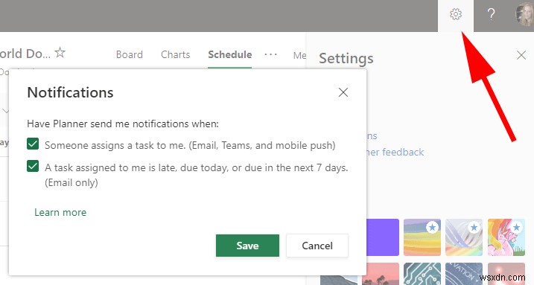Image resolution: width=534 pixels, height=285 pixels.
Task: Open the Help question mark icon
Action: 491,14
